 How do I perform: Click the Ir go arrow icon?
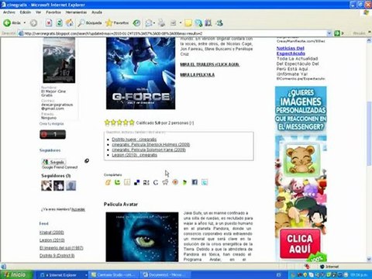pos(337,33)
